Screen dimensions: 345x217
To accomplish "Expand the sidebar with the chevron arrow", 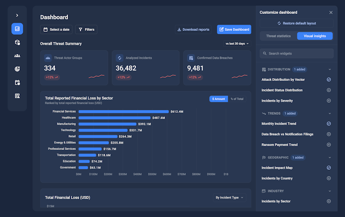I will pos(17,15).
